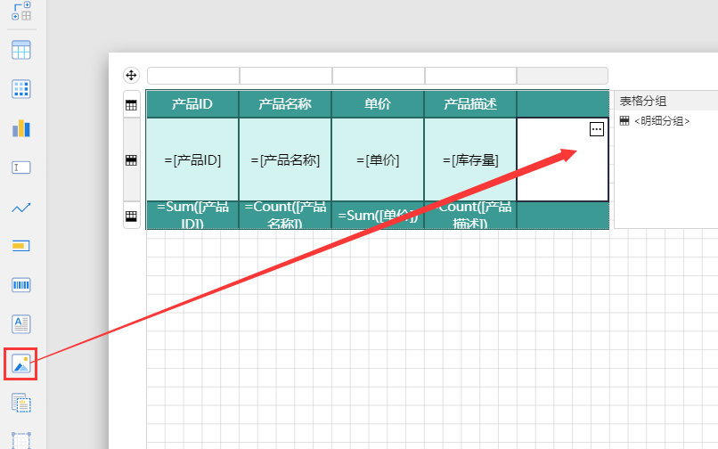Select the empty footer cell in last column
Screen dimensions: 718x449
(563, 216)
